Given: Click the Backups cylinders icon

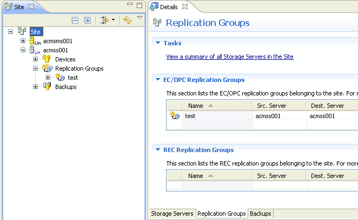Looking at the screenshot, I should click(x=47, y=86).
